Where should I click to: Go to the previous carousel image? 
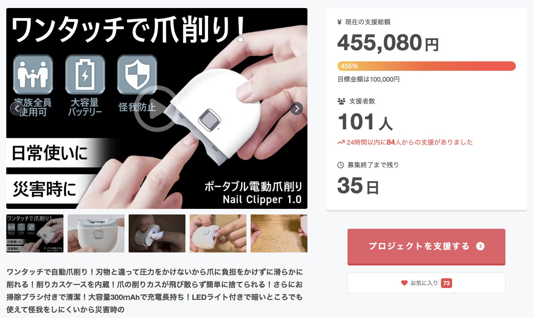pyautogui.click(x=17, y=108)
